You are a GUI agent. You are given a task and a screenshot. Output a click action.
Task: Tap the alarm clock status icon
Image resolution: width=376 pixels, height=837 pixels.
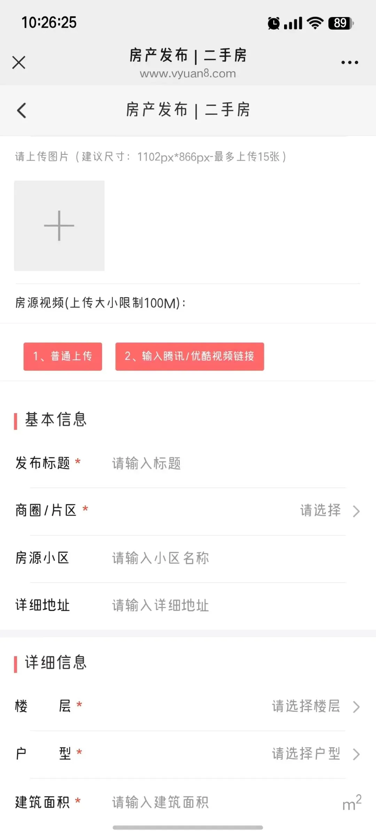click(274, 23)
